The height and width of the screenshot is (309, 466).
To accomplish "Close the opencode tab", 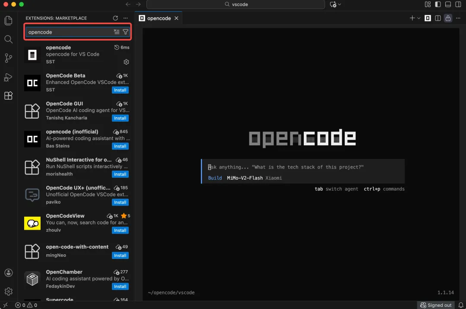I will click(176, 18).
